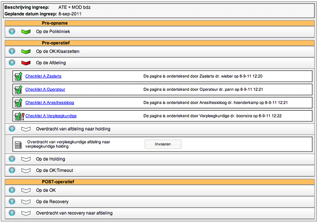The image size is (318, 223).
Task: Expand the Op de Polikliniek section
Action: (12, 32)
